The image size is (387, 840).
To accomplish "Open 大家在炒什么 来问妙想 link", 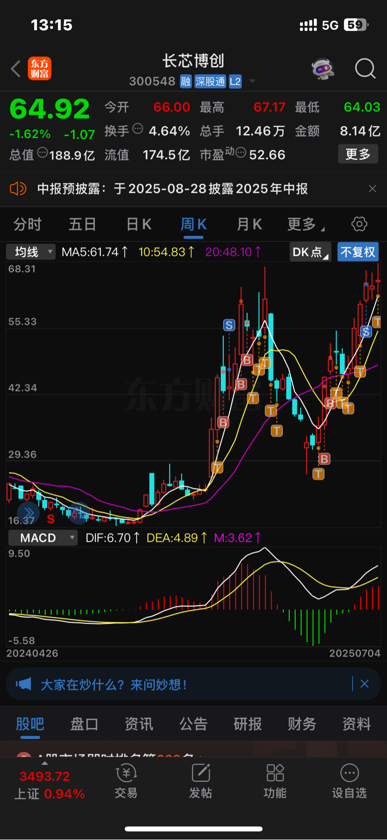I will (x=114, y=684).
